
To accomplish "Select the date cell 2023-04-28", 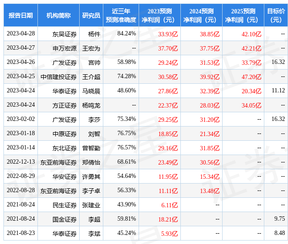I will [21, 34].
